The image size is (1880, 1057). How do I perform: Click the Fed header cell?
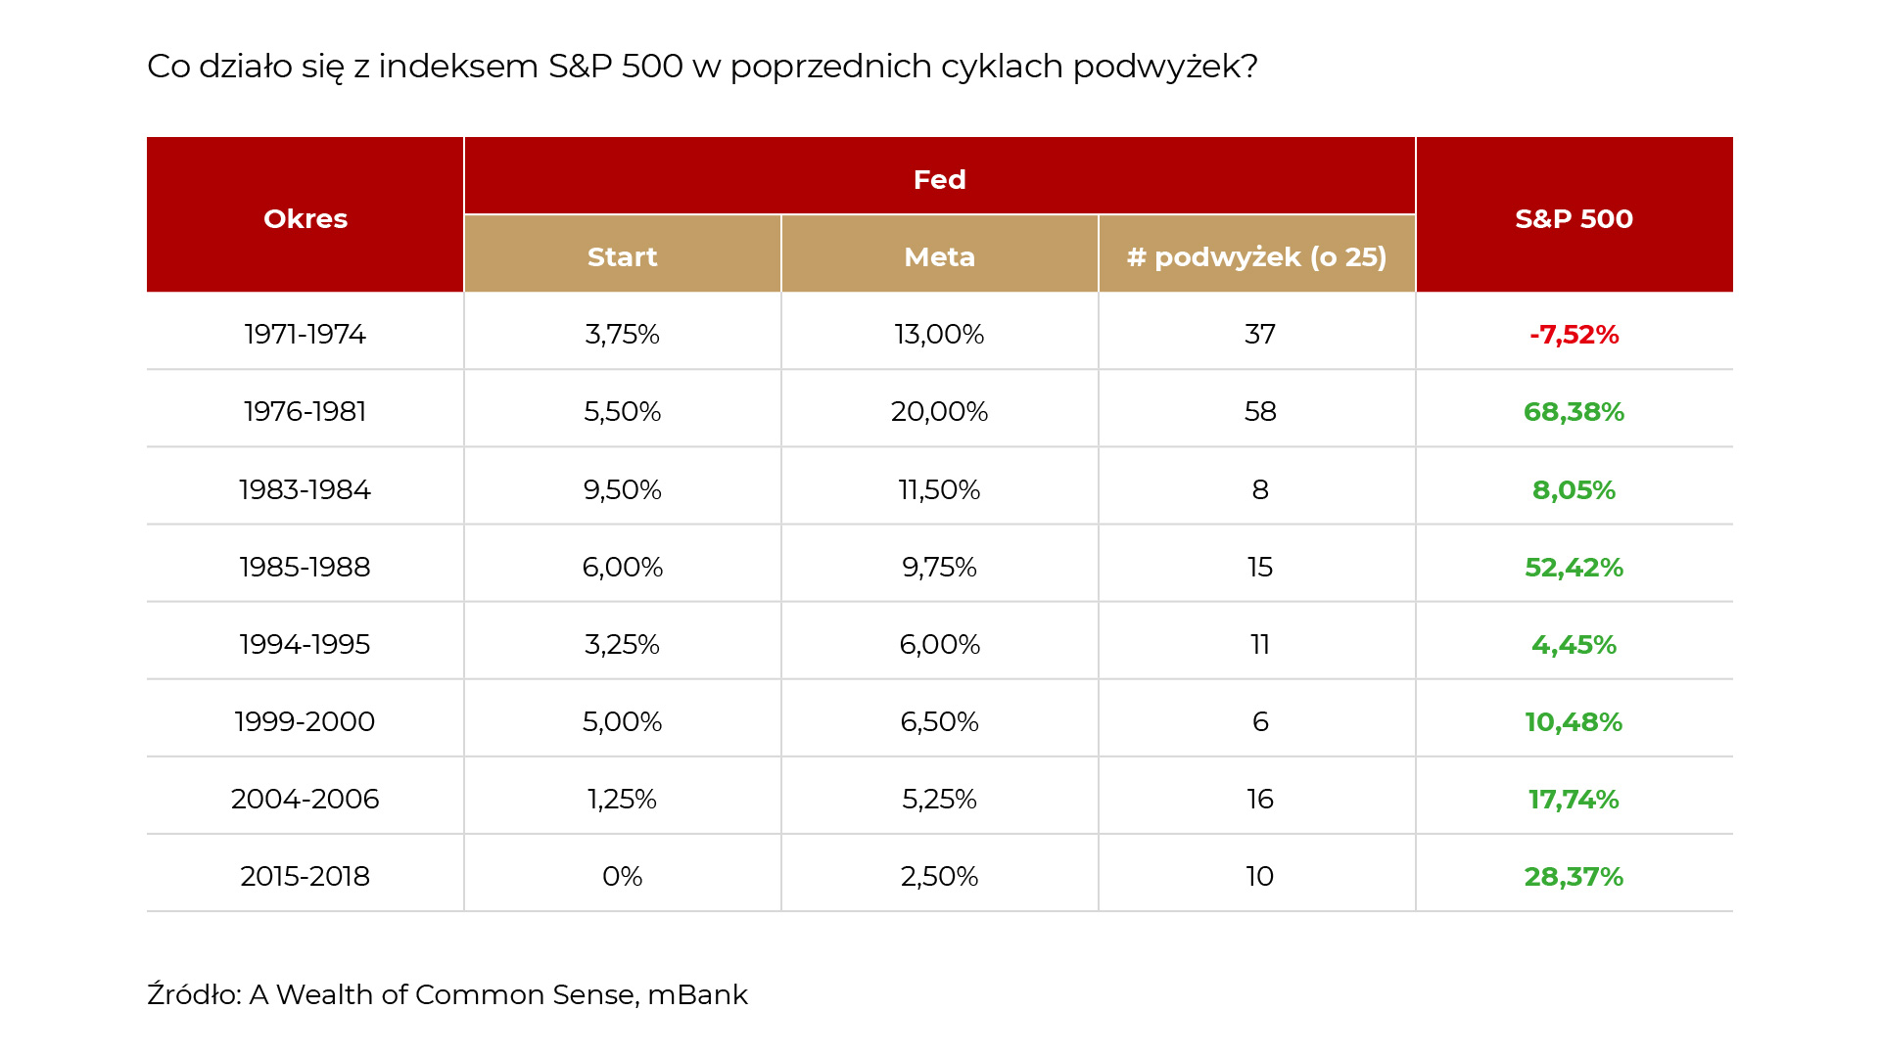point(939,179)
